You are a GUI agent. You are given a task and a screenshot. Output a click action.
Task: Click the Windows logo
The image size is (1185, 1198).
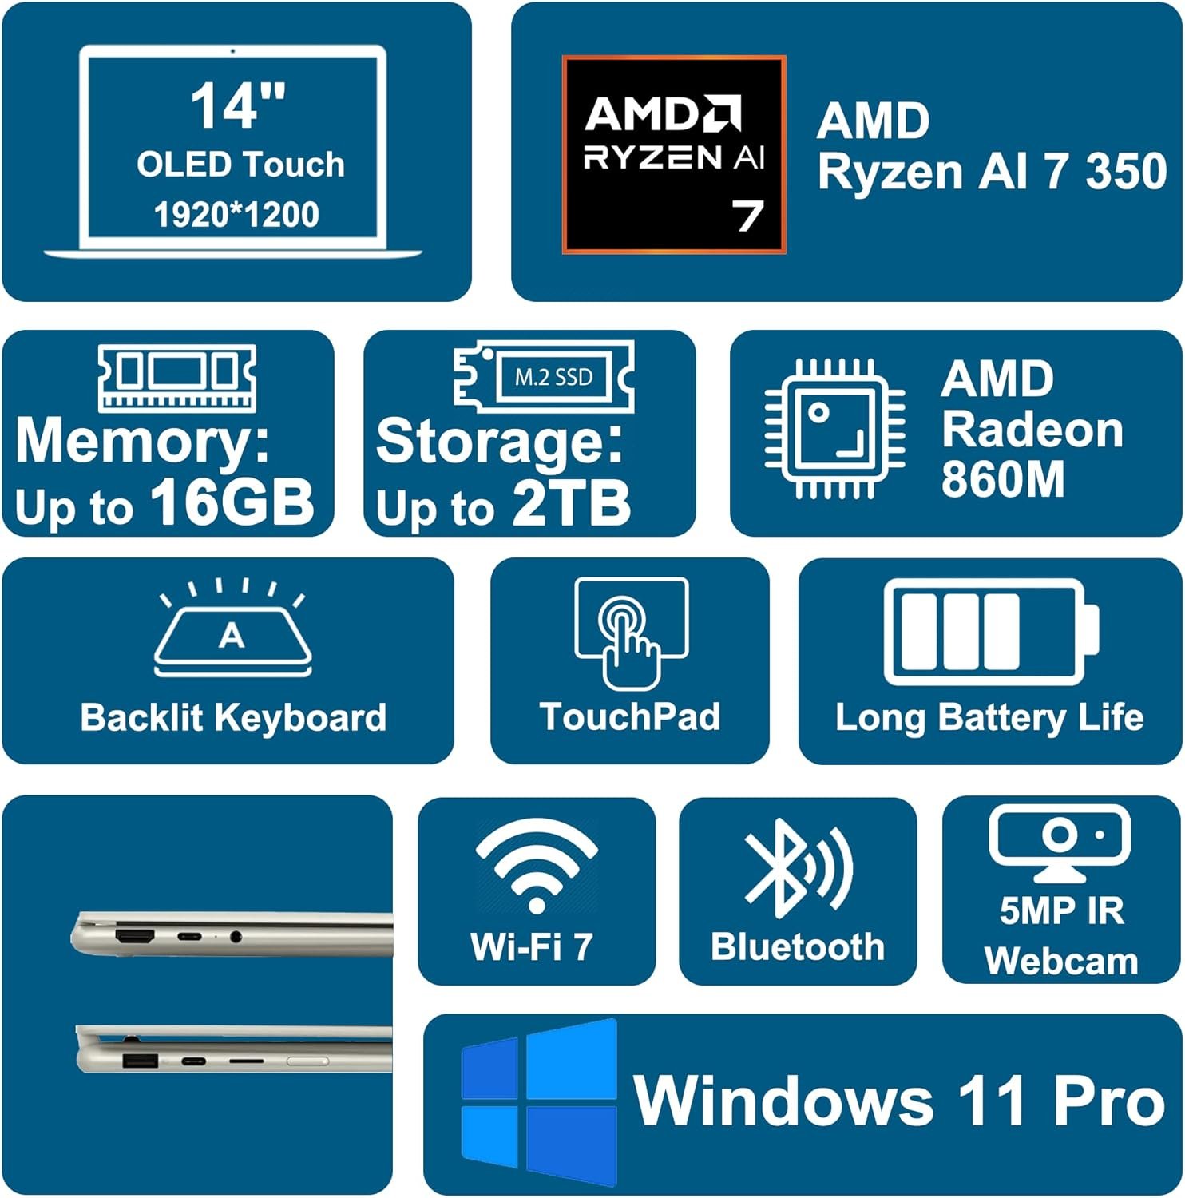539,1103
